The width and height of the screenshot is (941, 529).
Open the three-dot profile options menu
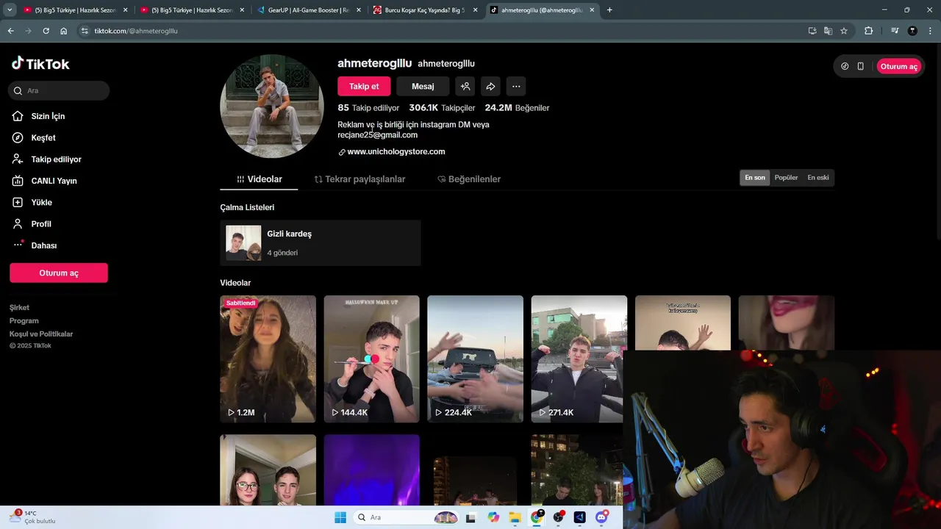tap(516, 86)
